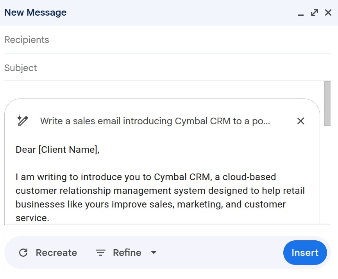Close the New Message window
Image resolution: width=338 pixels, height=279 pixels.
click(x=328, y=13)
